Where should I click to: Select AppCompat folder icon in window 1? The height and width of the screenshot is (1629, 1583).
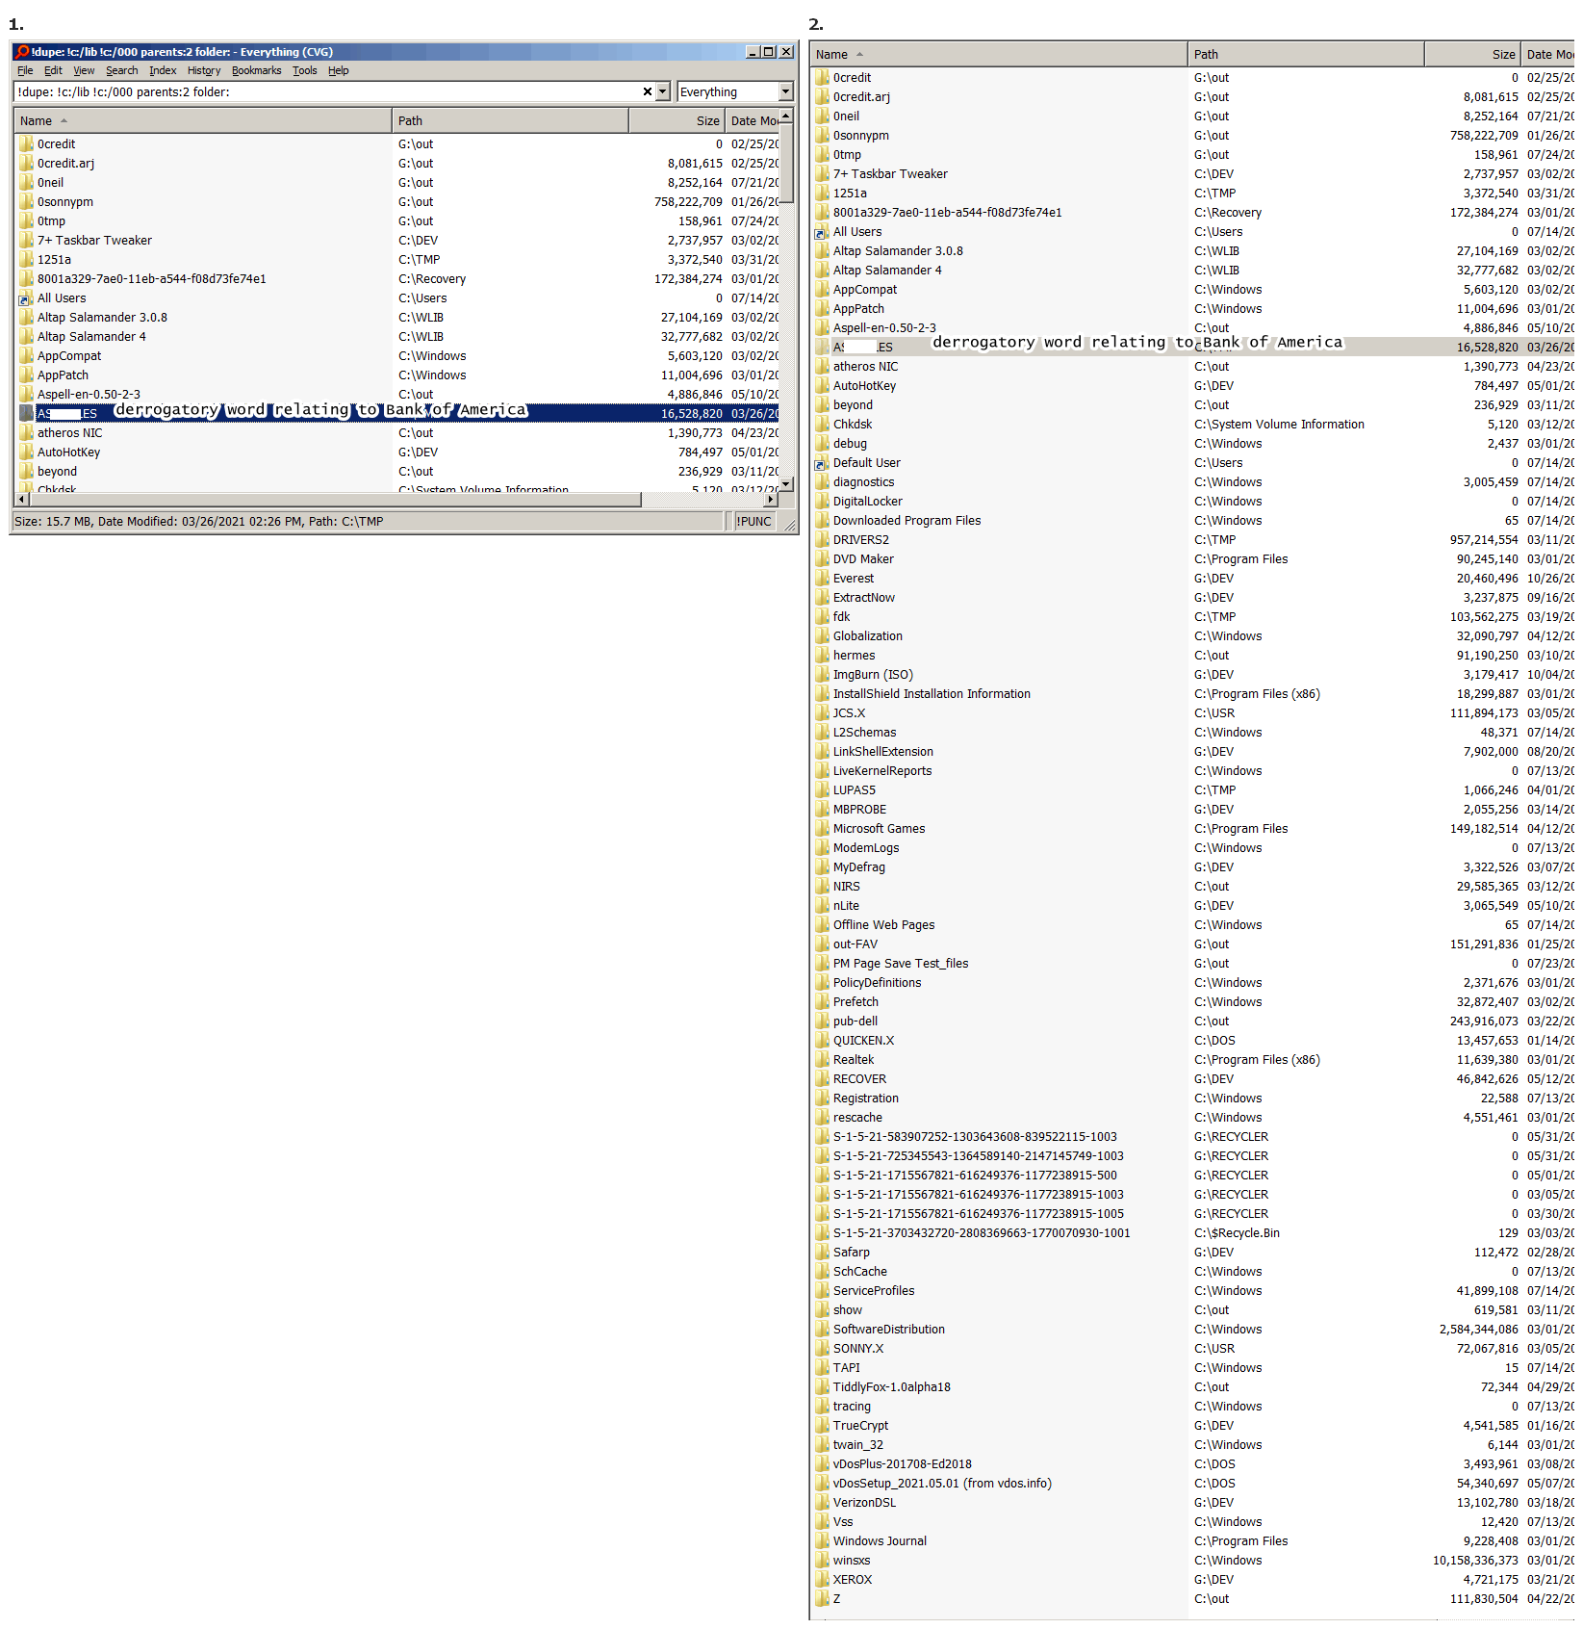point(26,355)
